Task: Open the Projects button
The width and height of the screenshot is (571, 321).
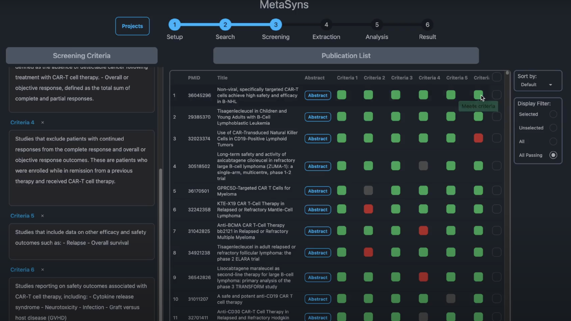Action: point(132,26)
